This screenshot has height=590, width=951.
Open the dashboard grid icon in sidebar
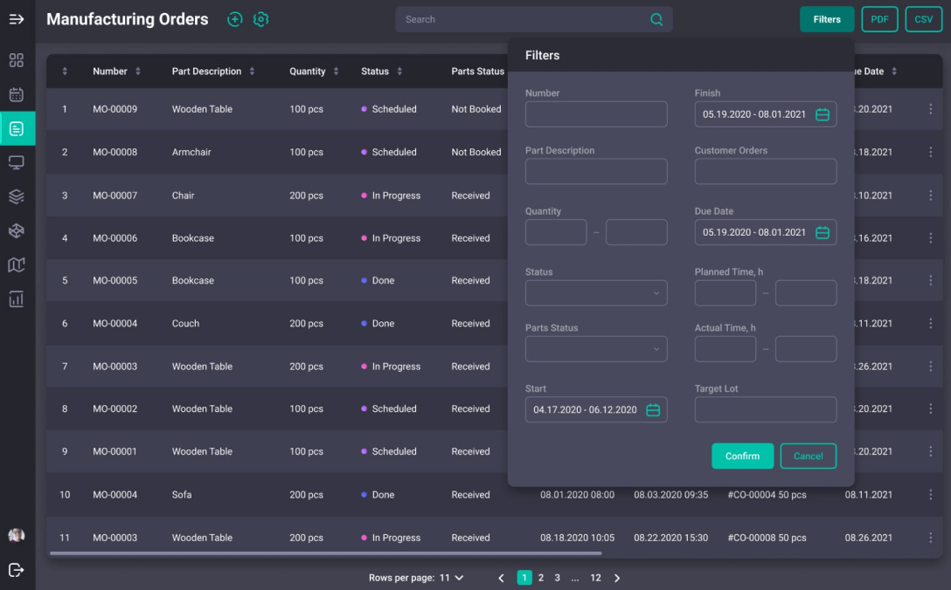point(17,60)
